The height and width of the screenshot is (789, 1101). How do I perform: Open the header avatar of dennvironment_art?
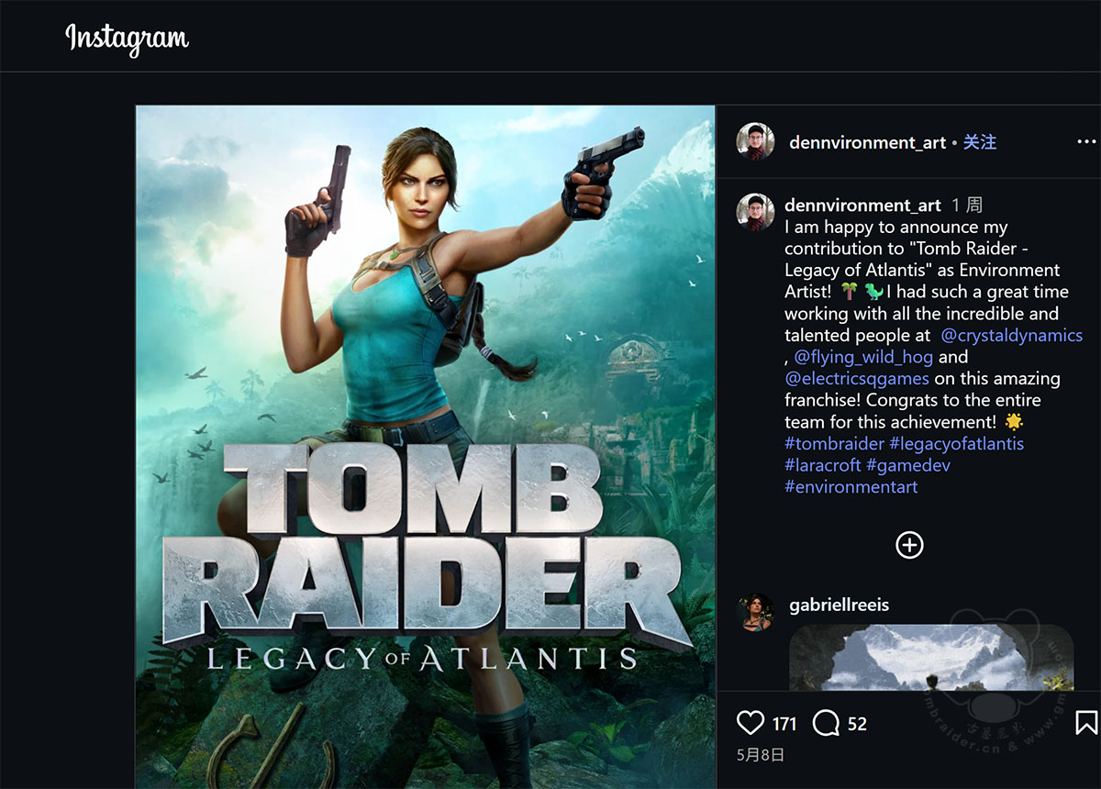(x=755, y=142)
